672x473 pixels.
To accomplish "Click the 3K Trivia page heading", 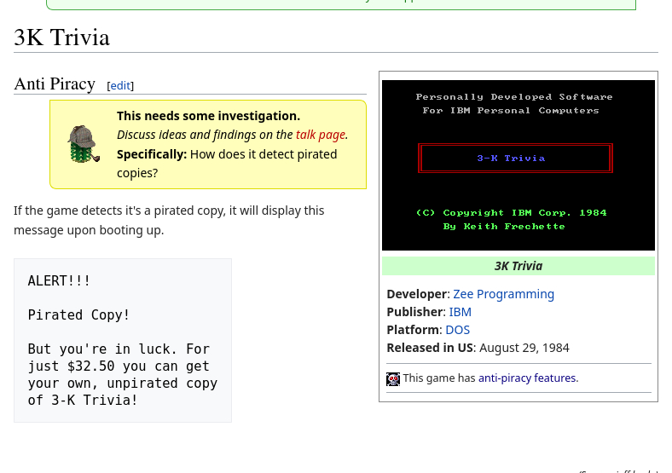I will tap(62, 37).
